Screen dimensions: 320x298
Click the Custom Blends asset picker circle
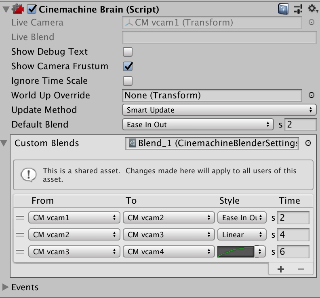308,143
